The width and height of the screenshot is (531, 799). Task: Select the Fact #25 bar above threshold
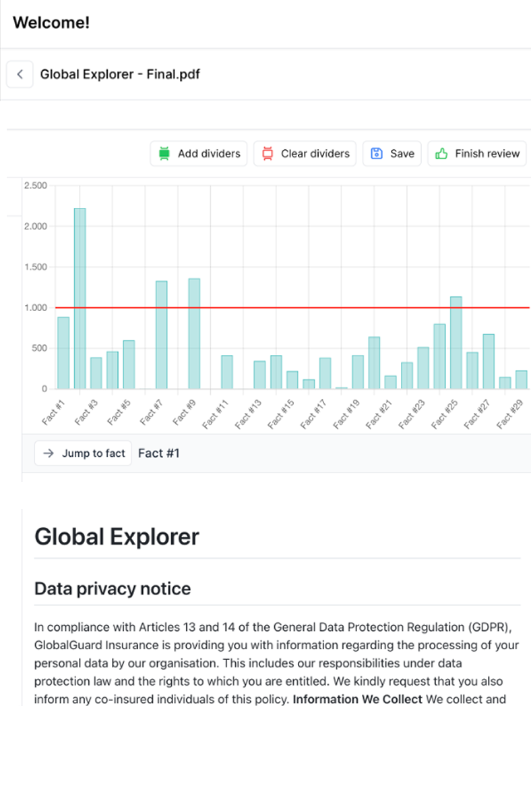[x=456, y=343]
